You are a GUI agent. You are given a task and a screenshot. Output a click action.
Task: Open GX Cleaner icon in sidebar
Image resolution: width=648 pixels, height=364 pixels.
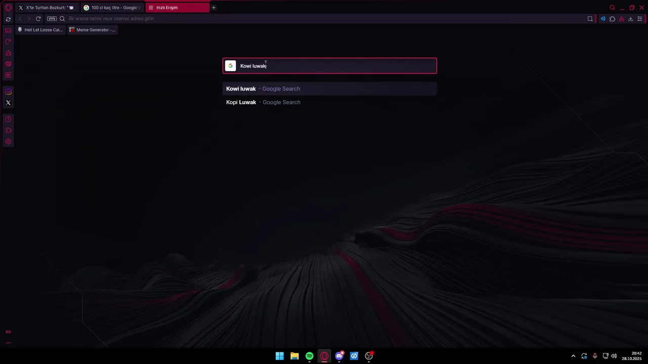[x=8, y=53]
